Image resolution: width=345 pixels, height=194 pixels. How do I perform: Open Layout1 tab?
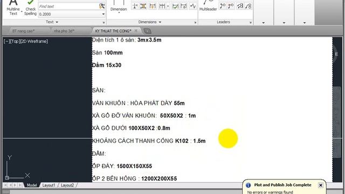click(49, 185)
